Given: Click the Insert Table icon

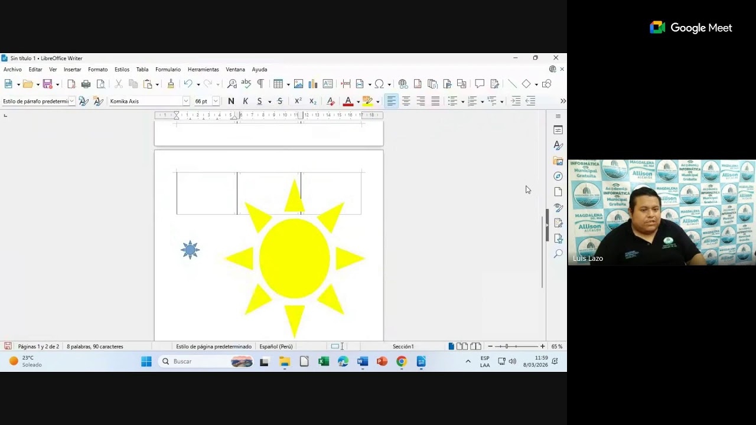Looking at the screenshot, I should click(278, 84).
